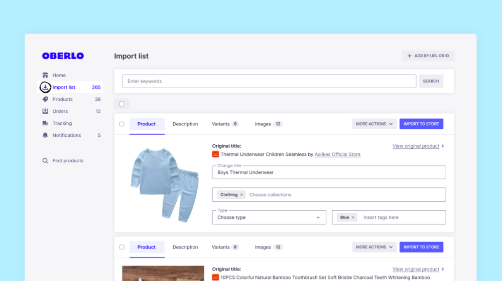Select Import list in sidebar
Screen dimensions: 502x281
click(x=70, y=87)
